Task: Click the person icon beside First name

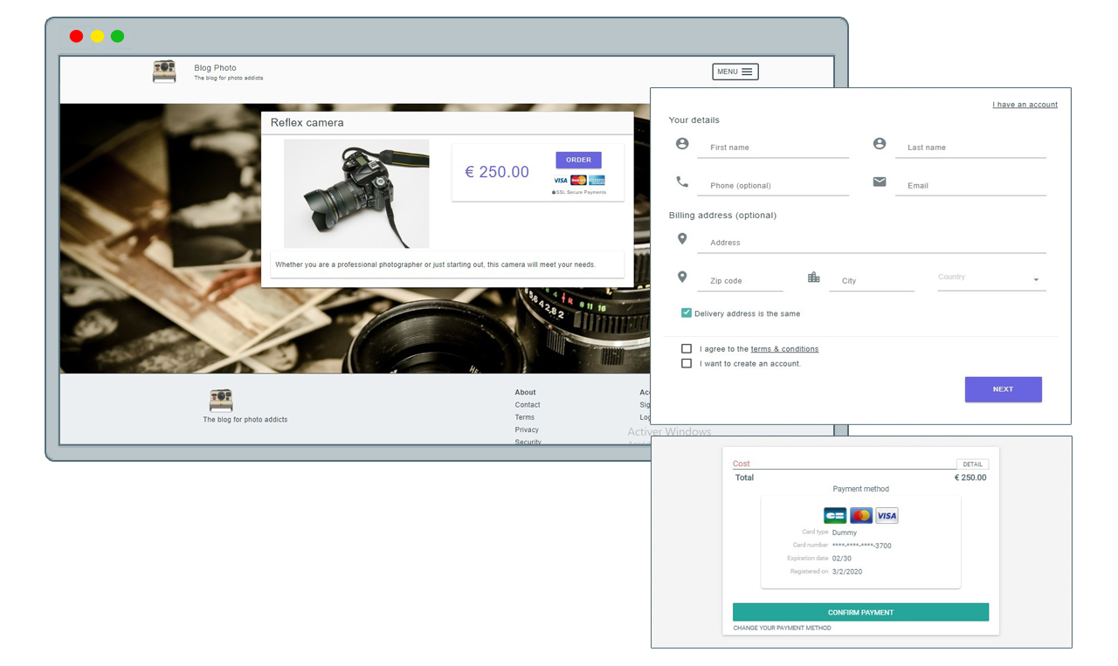Action: click(x=682, y=144)
